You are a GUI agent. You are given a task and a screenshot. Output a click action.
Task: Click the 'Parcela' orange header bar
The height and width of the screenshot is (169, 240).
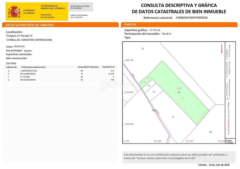[179, 25]
